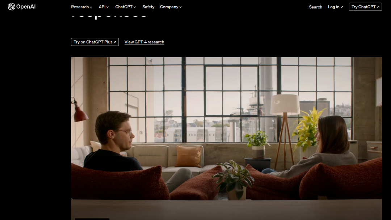Click the OpenAI knot logo icon
Image resolution: width=391 pixels, height=220 pixels.
coord(12,7)
